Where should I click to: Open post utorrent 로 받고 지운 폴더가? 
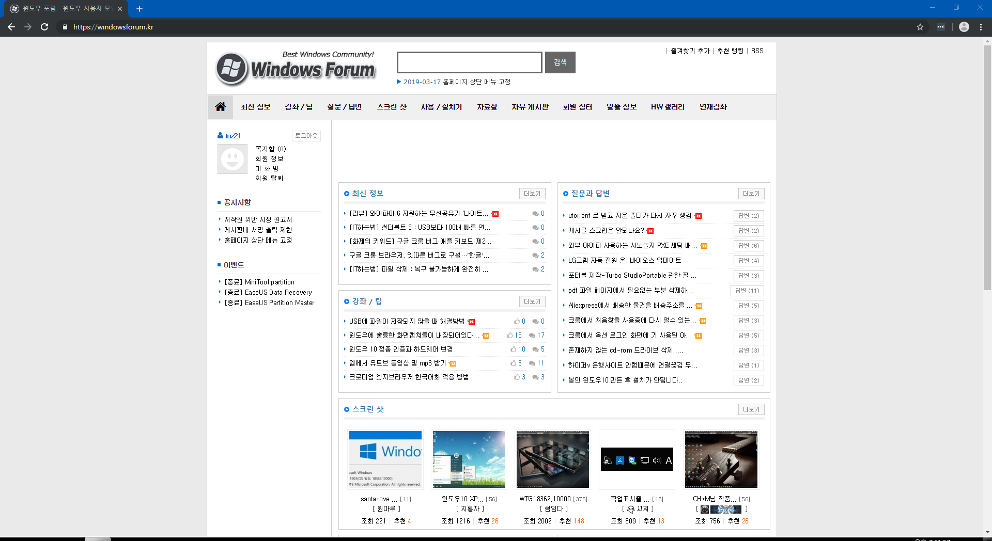pos(630,215)
